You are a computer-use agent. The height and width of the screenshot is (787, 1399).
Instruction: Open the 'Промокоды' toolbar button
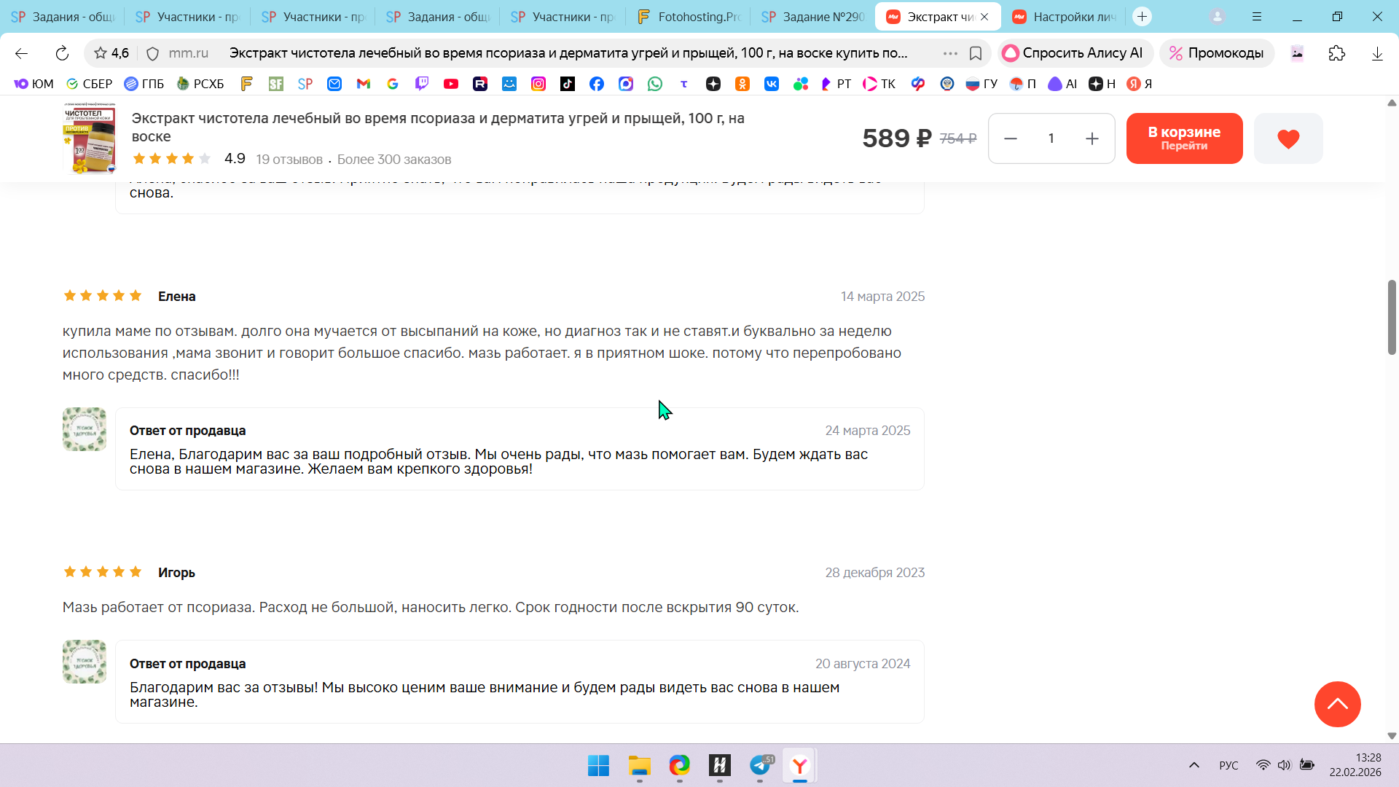(1217, 53)
